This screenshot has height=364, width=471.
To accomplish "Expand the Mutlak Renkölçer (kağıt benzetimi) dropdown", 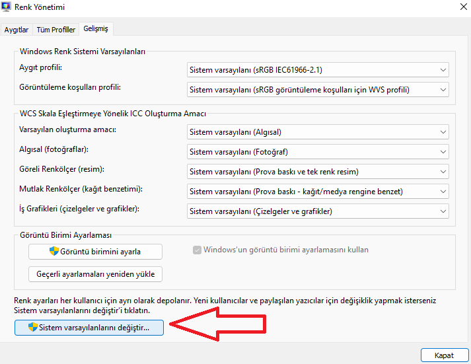I will click(318, 192).
